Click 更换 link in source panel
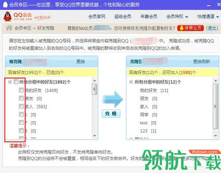Image resolution: width=221 pixels, height=173 pixels. 80,62
